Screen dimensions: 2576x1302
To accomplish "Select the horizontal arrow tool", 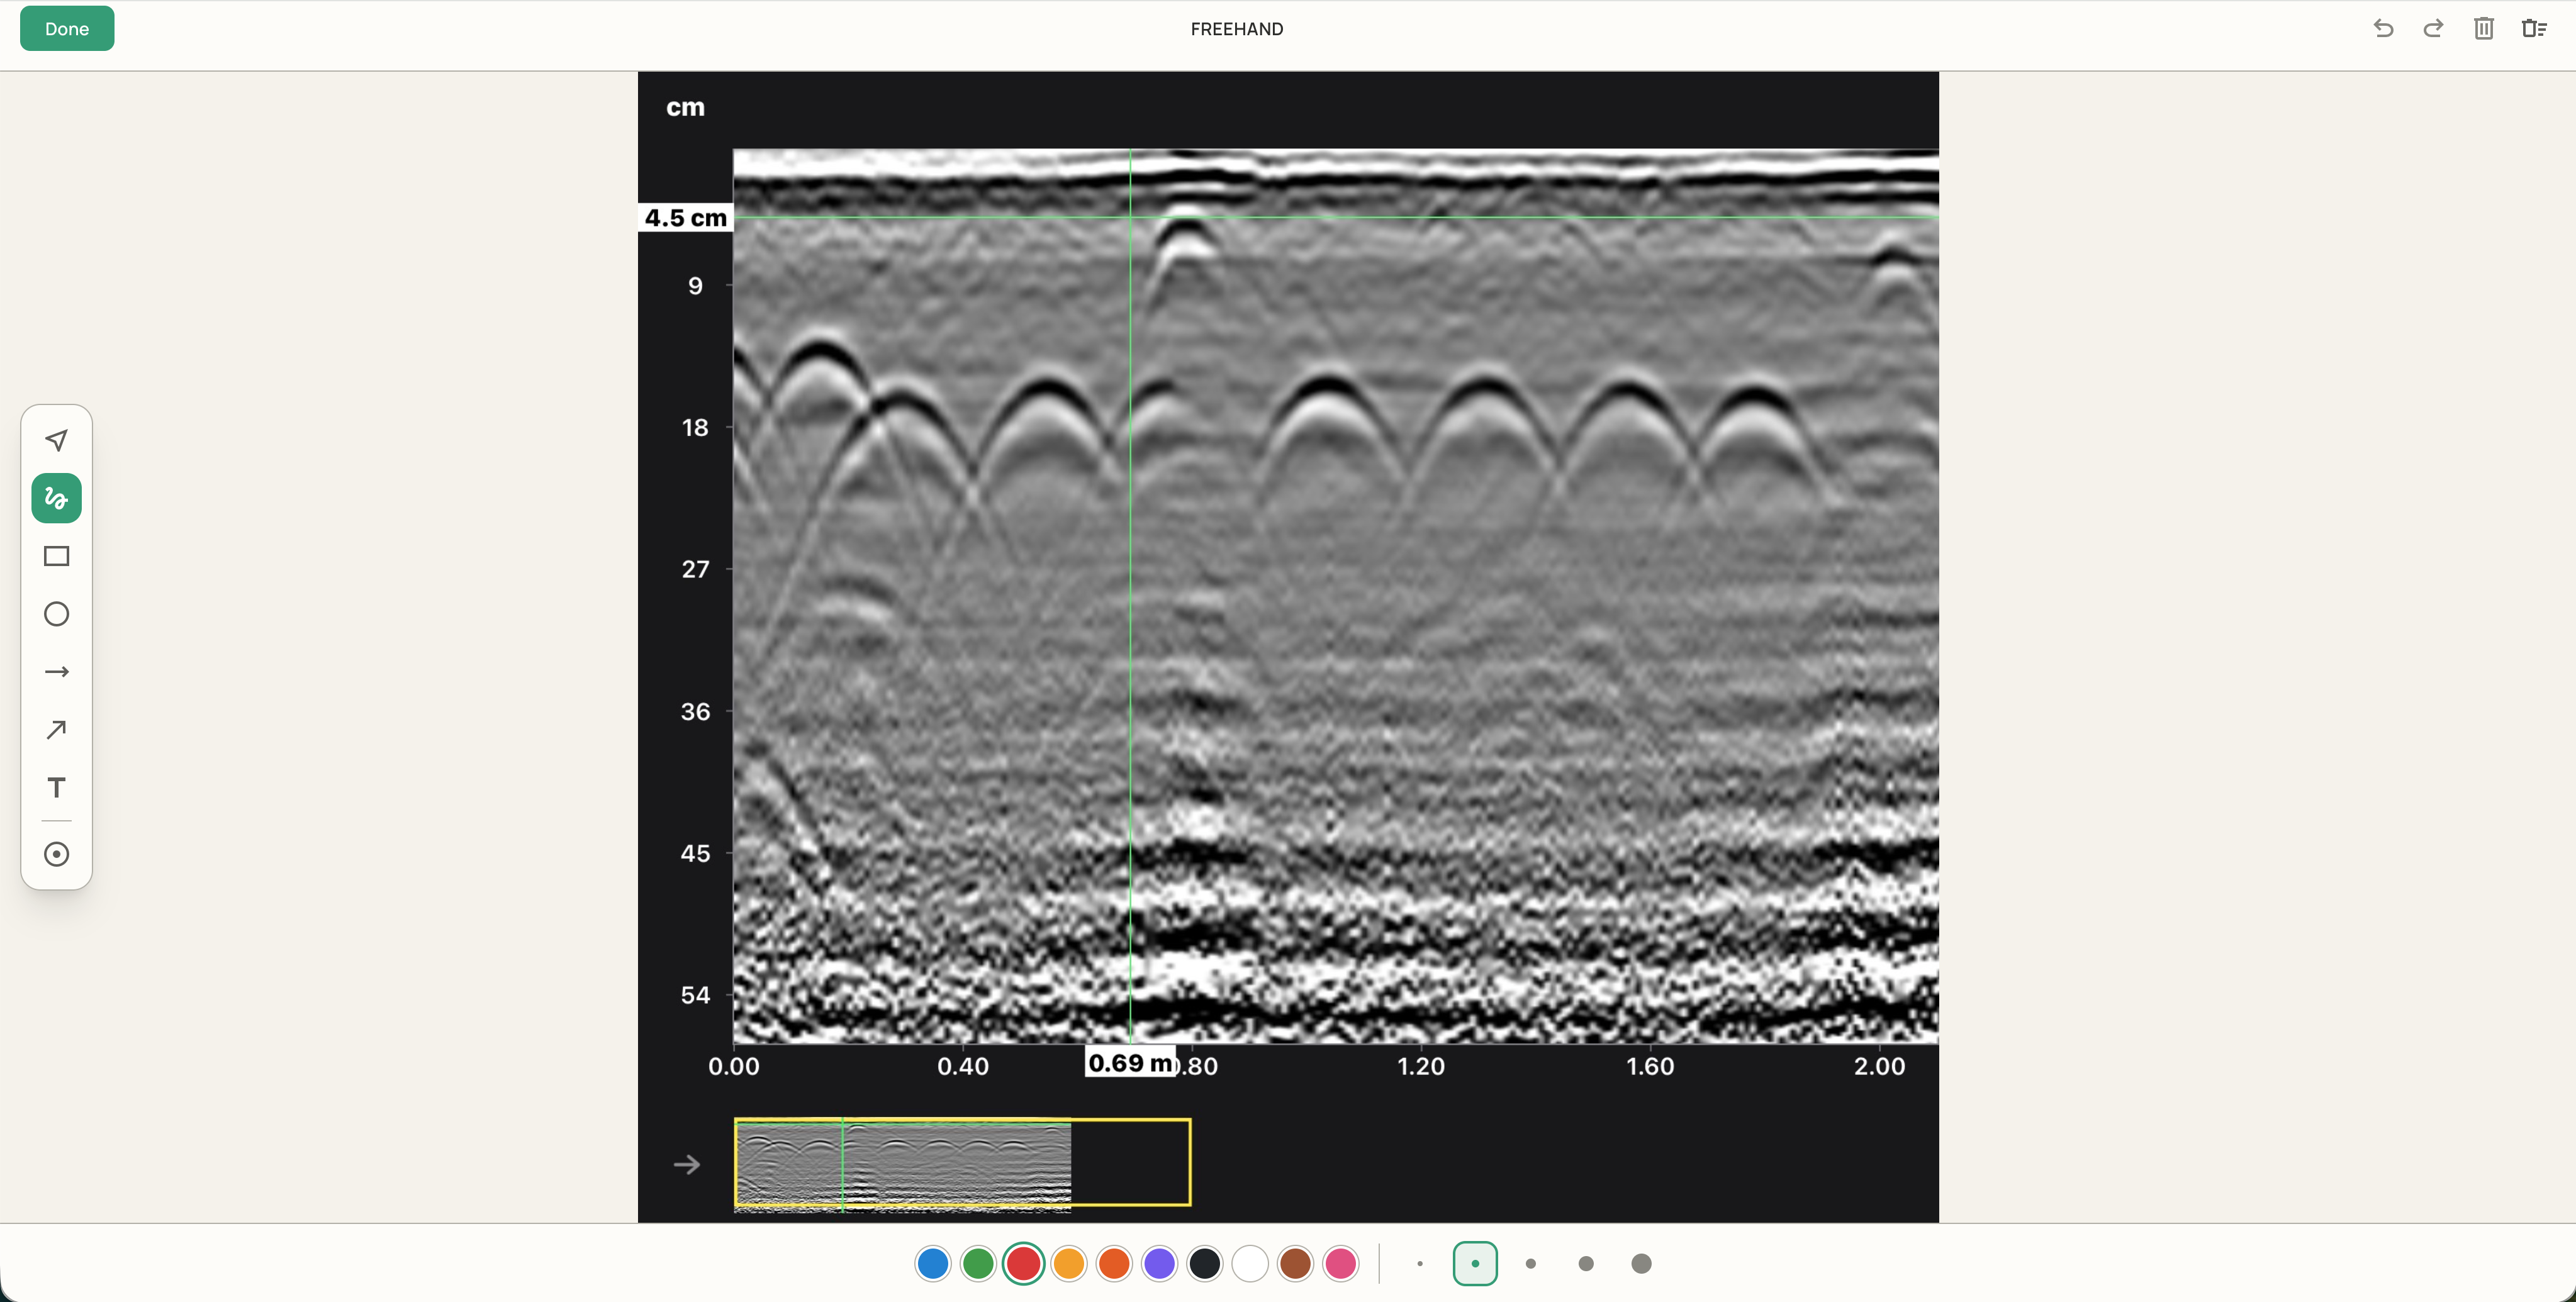I will point(57,672).
